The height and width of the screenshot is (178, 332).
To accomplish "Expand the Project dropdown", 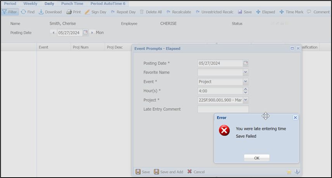I will pos(246,100).
